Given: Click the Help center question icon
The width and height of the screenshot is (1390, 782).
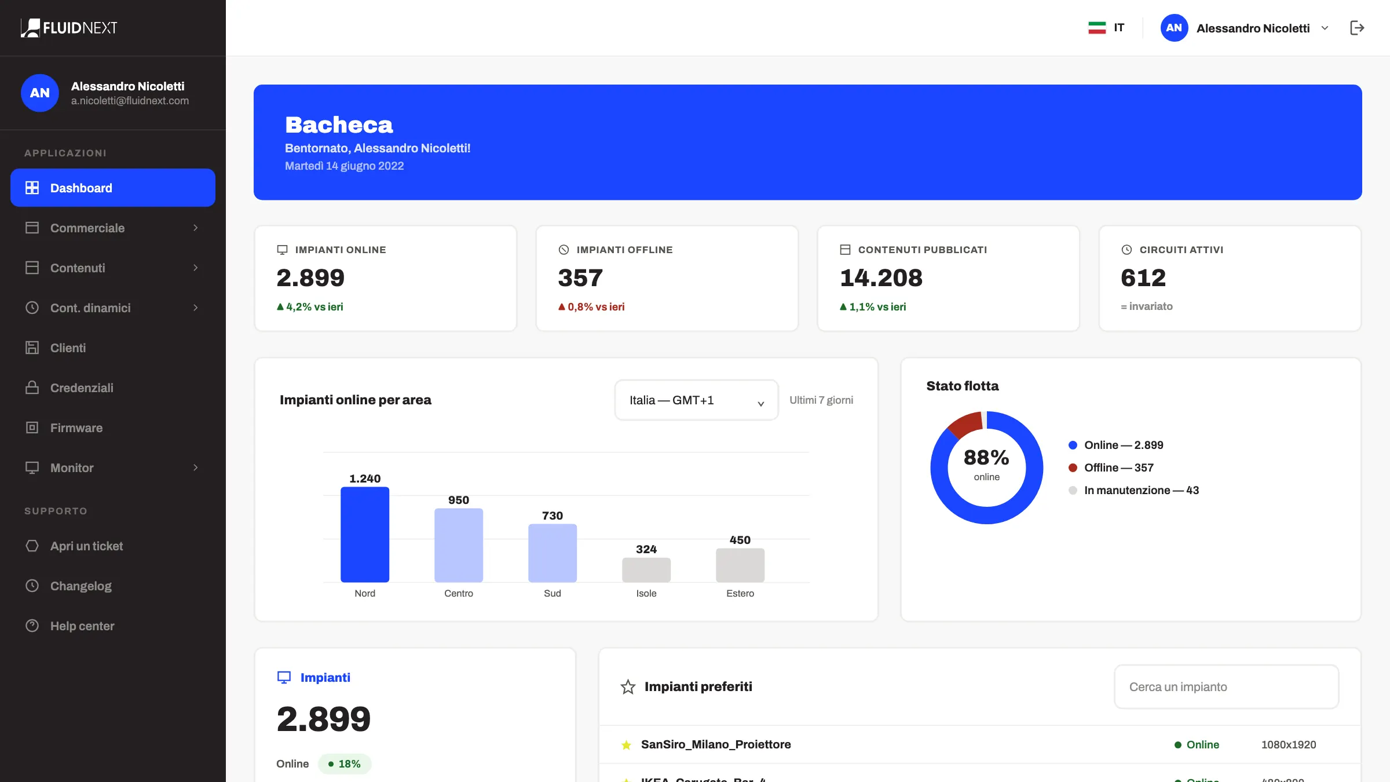Looking at the screenshot, I should pos(32,626).
